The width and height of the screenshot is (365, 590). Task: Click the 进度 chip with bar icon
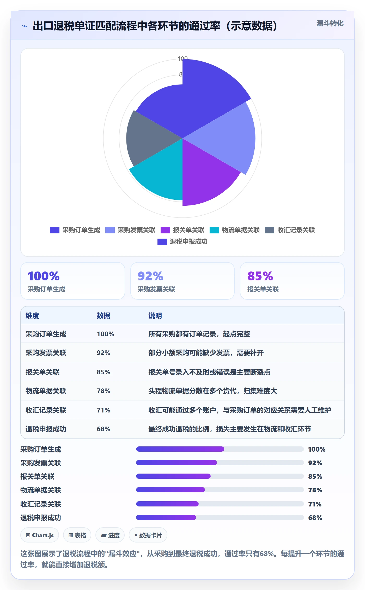click(110, 535)
